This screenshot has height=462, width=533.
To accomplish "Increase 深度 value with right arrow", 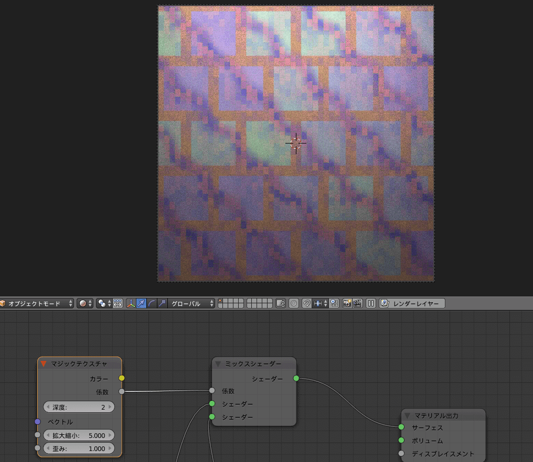I will (x=110, y=406).
